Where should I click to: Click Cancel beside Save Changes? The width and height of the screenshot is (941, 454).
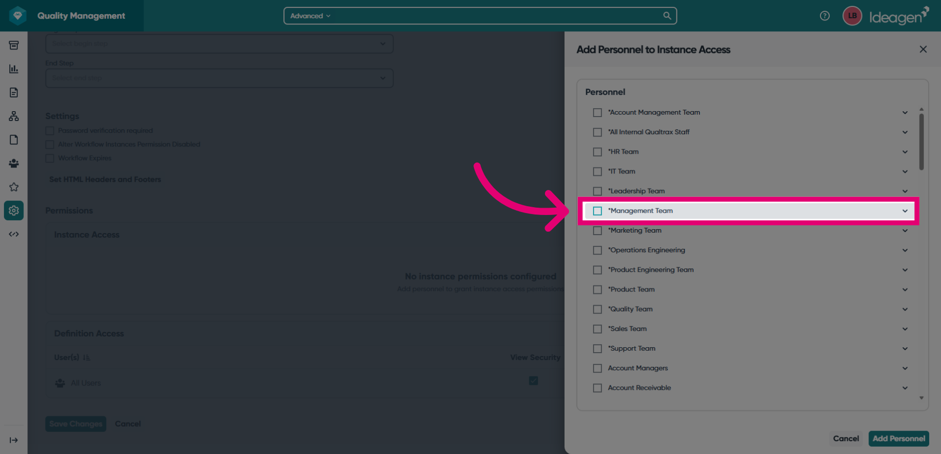pyautogui.click(x=128, y=424)
